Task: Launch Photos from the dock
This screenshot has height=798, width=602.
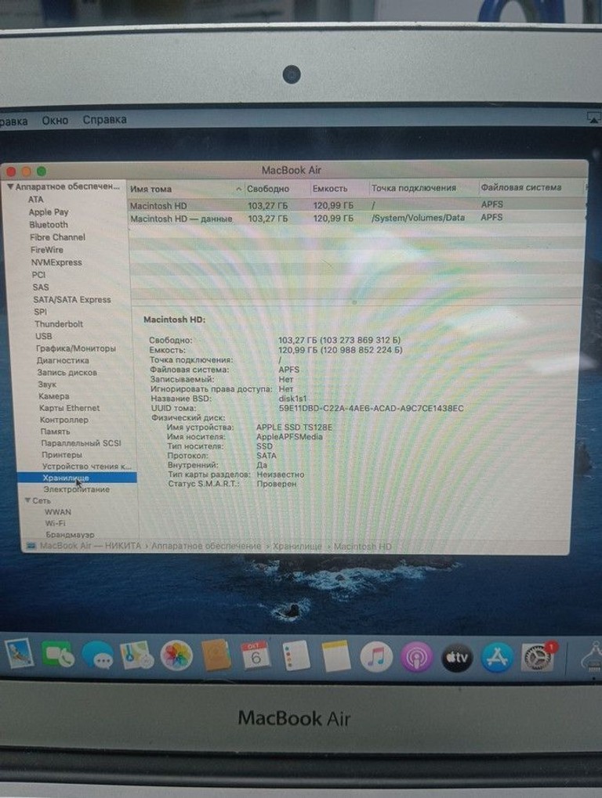Action: coord(176,655)
